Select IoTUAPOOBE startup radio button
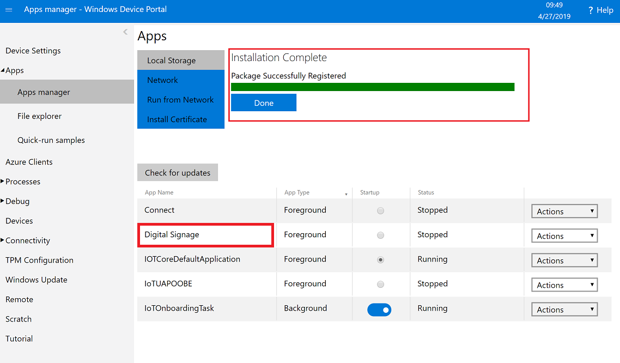 pos(380,284)
